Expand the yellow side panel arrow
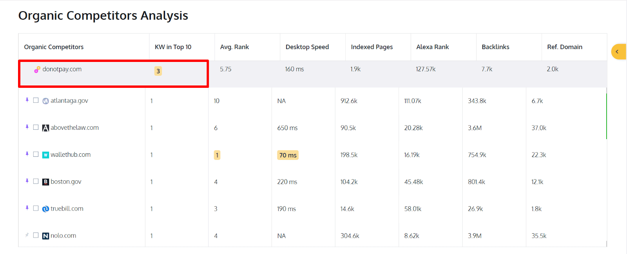This screenshot has width=627, height=254. [618, 52]
